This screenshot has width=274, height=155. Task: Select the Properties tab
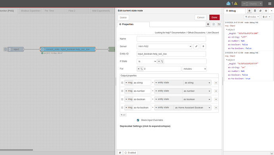[133, 25]
